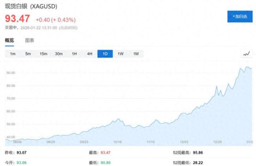Select the active 1D daily interval
The image size is (256, 166).
click(x=105, y=54)
